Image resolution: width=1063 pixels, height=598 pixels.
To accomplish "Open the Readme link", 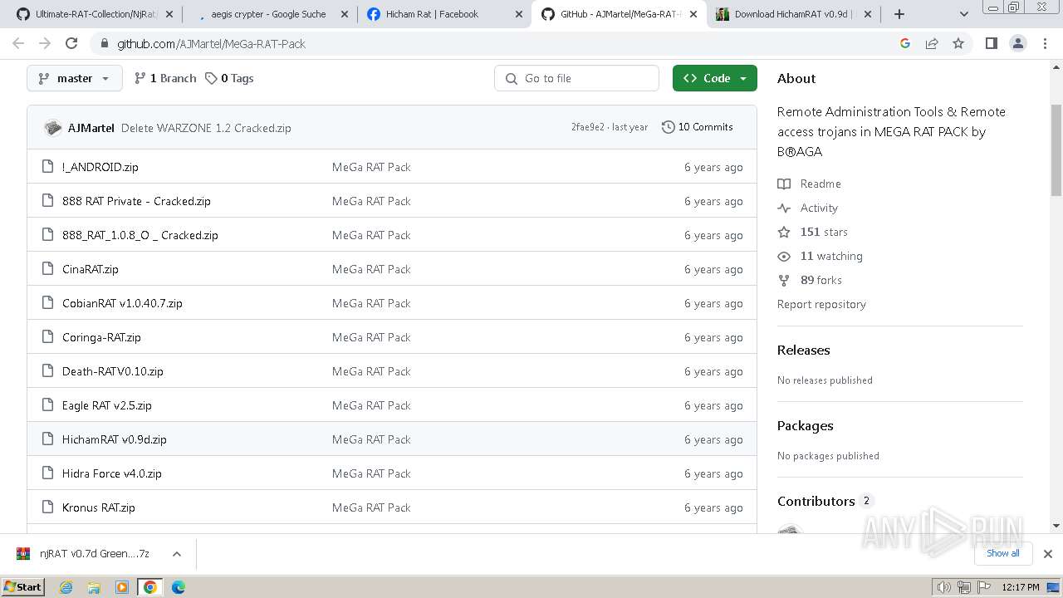I will coord(810,184).
